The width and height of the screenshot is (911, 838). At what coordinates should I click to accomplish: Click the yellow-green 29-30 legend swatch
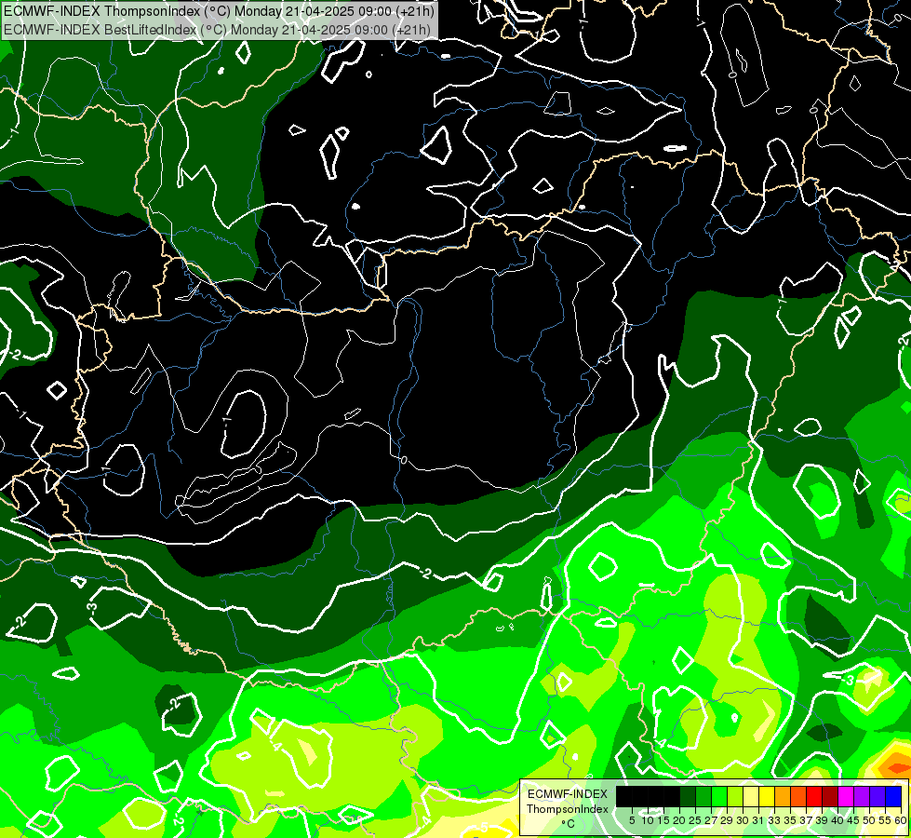click(735, 797)
